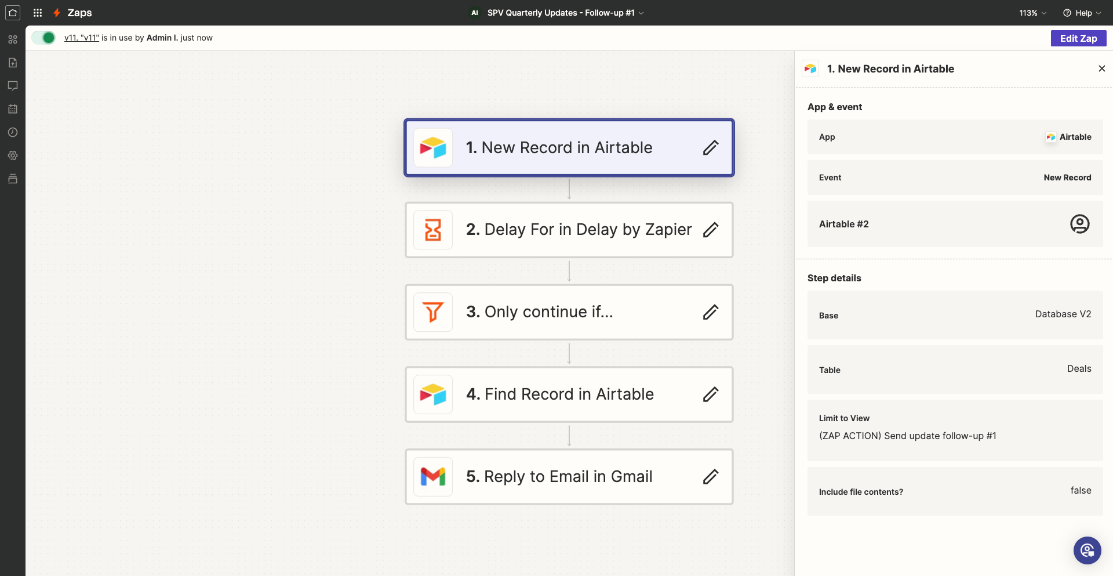The height and width of the screenshot is (576, 1113).
Task: Edit the Delay step via pencil icon
Action: pos(711,230)
